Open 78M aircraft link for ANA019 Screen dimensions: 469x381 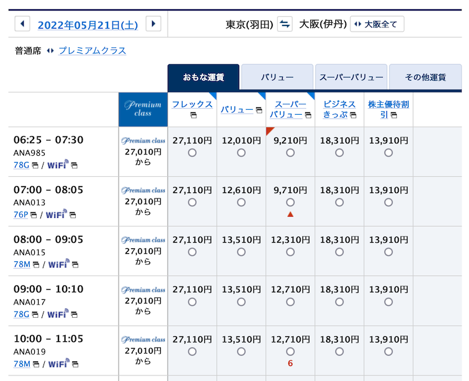(22, 364)
